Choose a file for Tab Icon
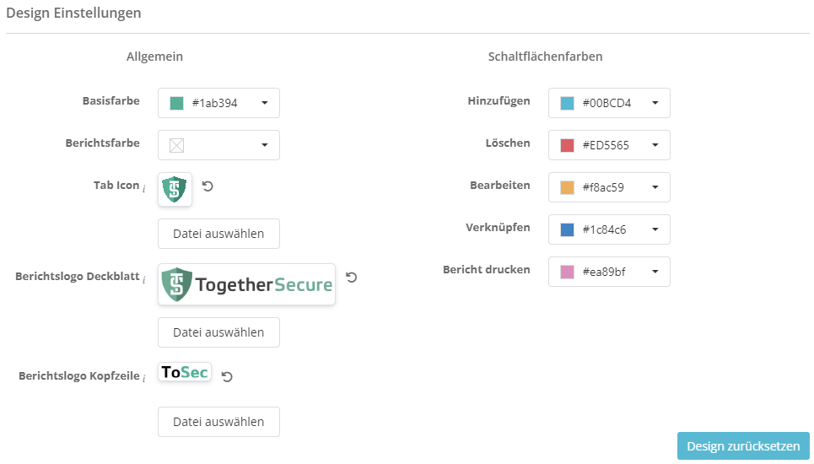This screenshot has height=464, width=814. pos(218,234)
